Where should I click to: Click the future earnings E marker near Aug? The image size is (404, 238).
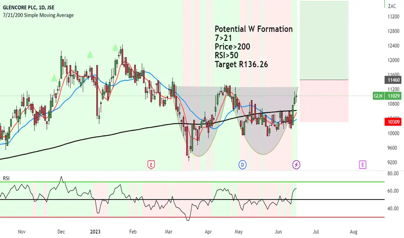(x=362, y=165)
